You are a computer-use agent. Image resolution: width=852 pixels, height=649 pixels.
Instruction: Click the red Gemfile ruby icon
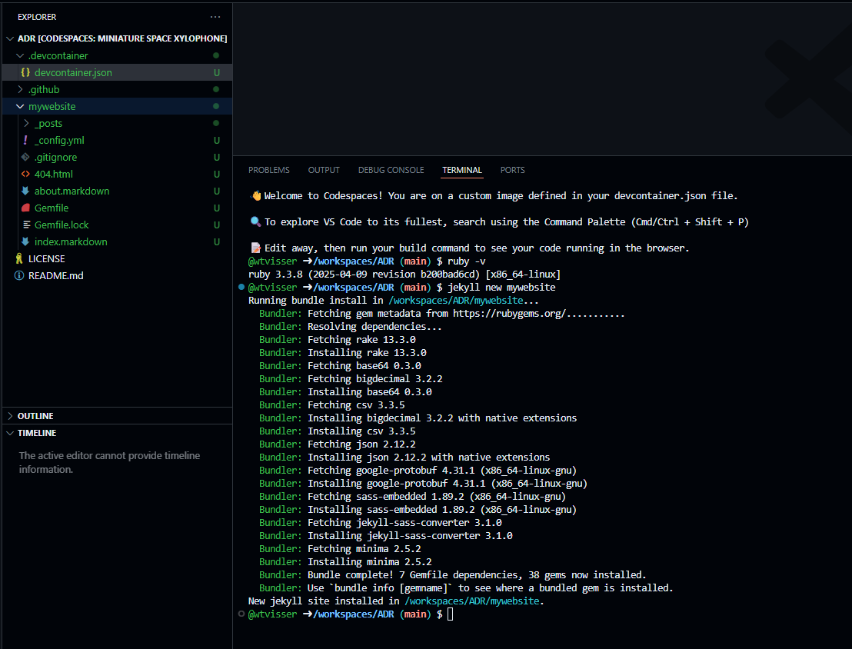(x=25, y=208)
